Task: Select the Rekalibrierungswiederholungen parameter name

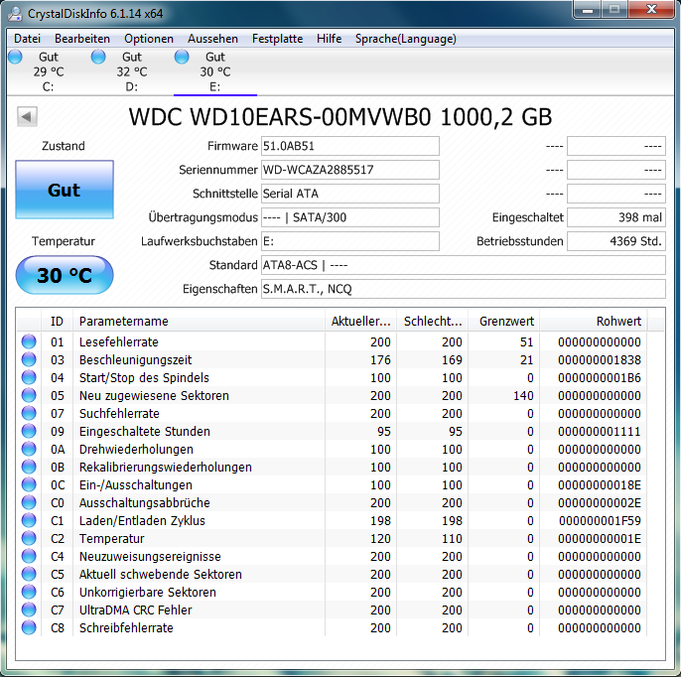Action: [x=165, y=468]
